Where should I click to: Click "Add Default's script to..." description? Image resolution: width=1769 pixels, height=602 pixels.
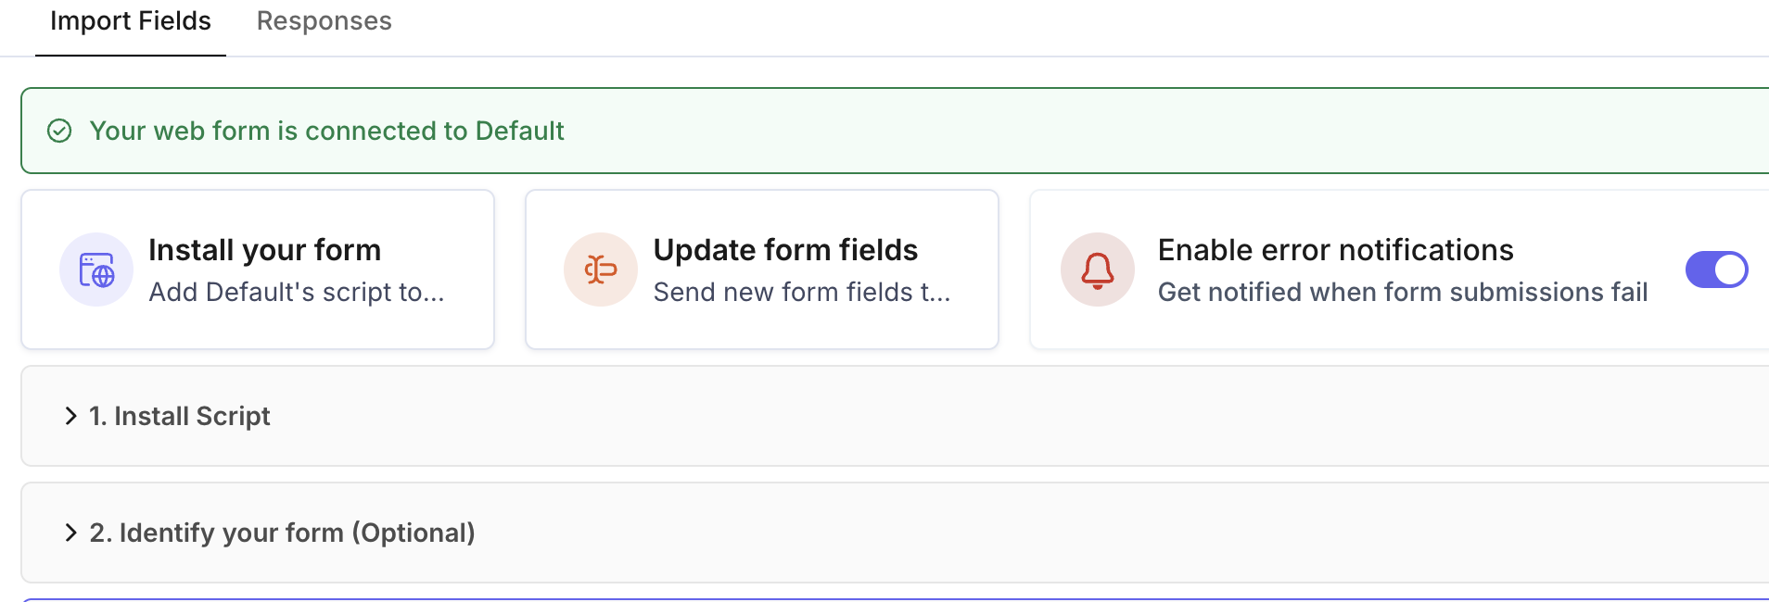297,292
